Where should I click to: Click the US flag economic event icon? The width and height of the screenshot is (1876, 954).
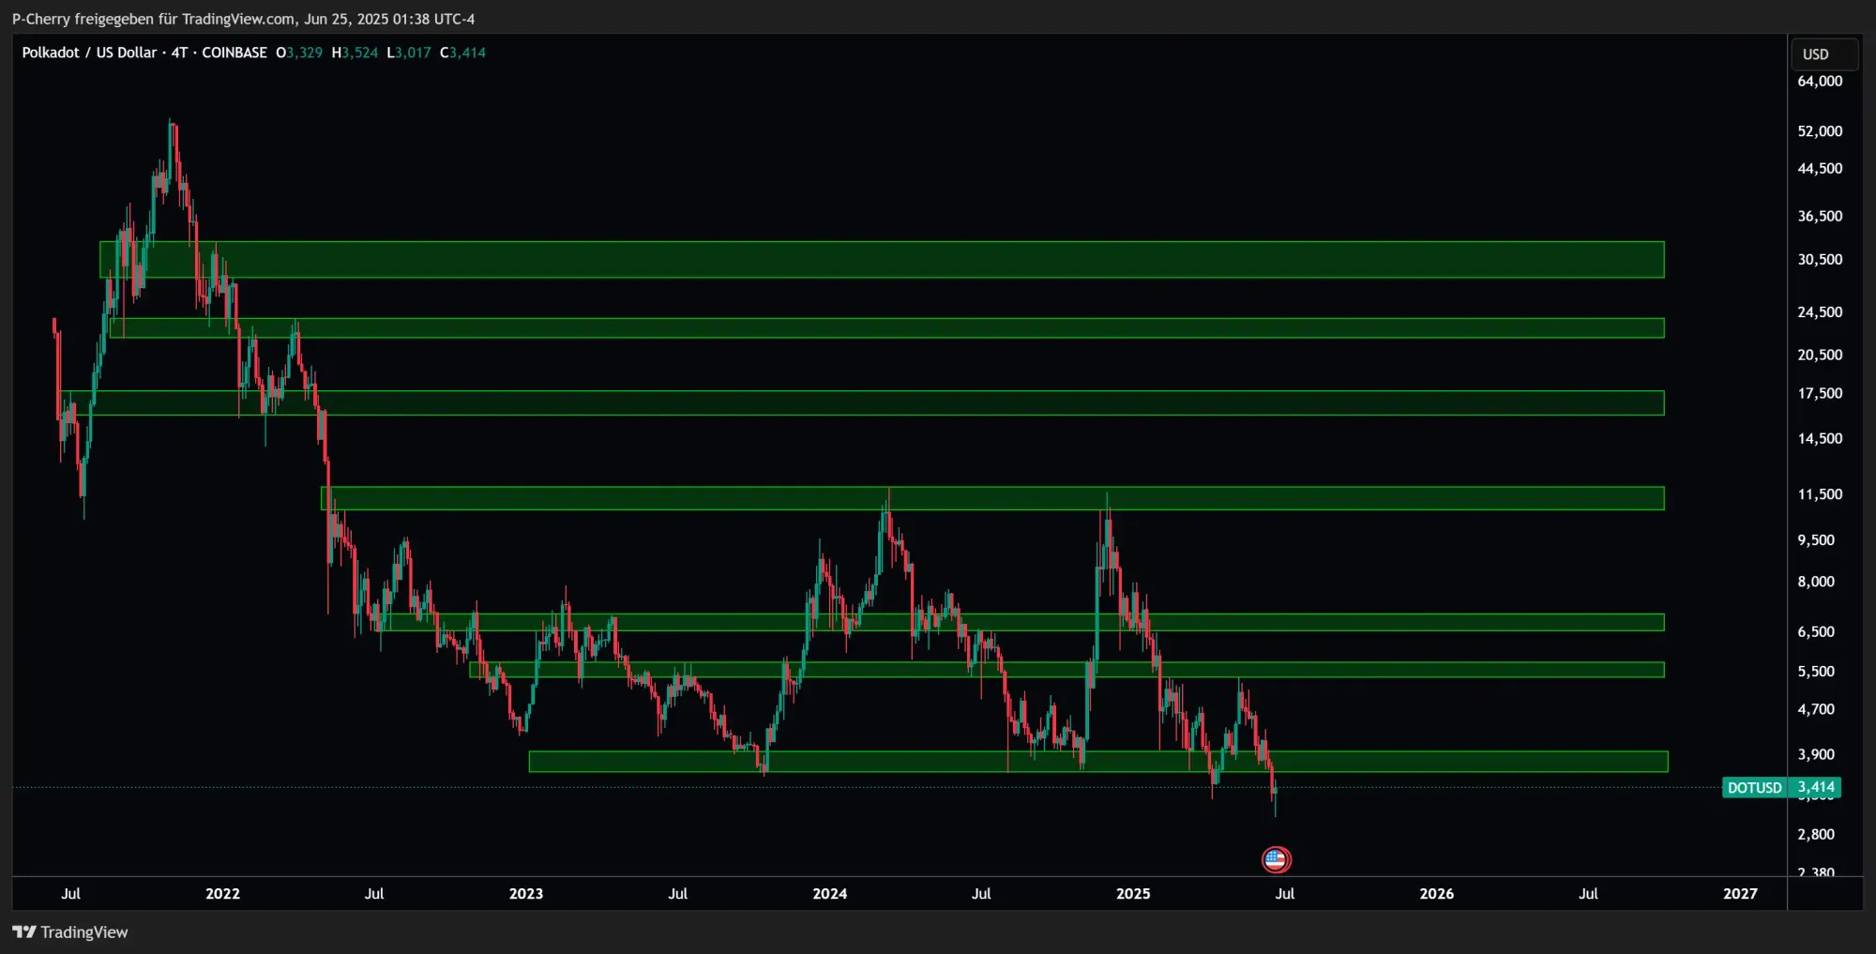pyautogui.click(x=1276, y=858)
